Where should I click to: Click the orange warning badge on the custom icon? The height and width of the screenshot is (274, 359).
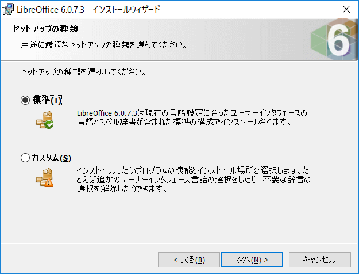point(49,182)
